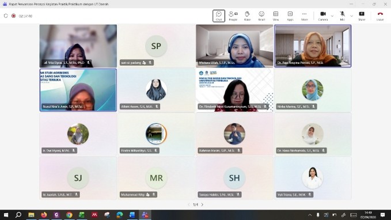Click the taskbar clock and date
This screenshot has height=220, width=391.
click(368, 215)
